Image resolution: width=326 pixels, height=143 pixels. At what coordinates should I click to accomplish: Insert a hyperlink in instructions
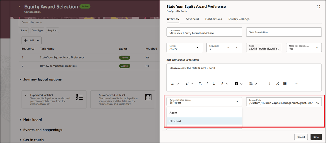click(278, 84)
